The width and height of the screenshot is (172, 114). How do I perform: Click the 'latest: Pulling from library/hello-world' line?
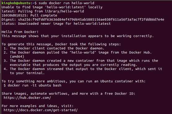tap(43, 11)
